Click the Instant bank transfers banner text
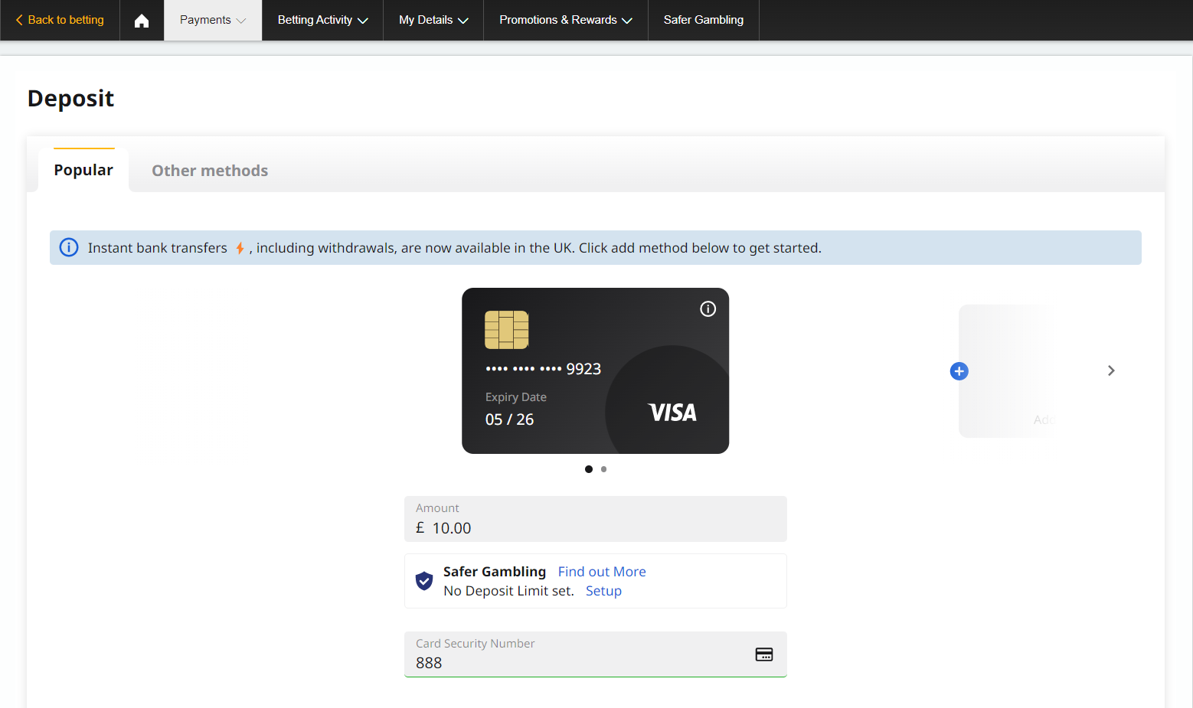The height and width of the screenshot is (708, 1193). [454, 248]
